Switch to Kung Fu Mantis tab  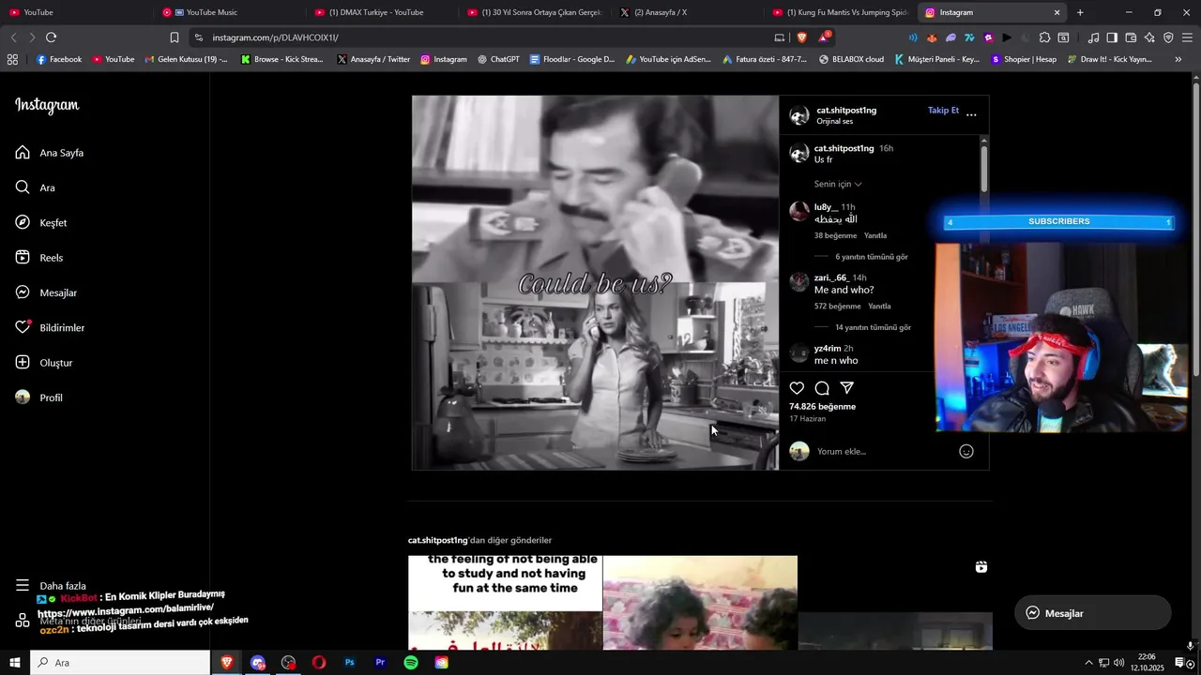(841, 12)
